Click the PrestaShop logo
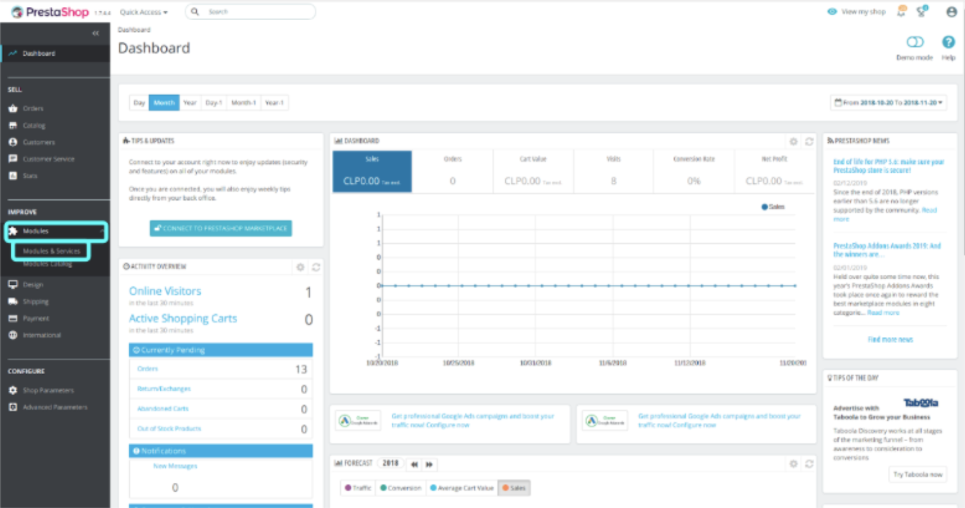This screenshot has height=508, width=965. (x=50, y=12)
